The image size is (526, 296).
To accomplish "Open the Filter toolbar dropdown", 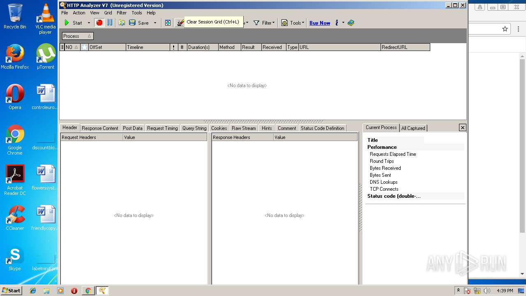I will (264, 23).
